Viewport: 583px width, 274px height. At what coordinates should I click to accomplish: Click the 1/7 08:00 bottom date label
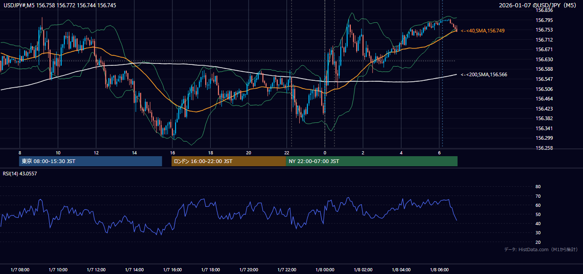[x=20, y=269]
